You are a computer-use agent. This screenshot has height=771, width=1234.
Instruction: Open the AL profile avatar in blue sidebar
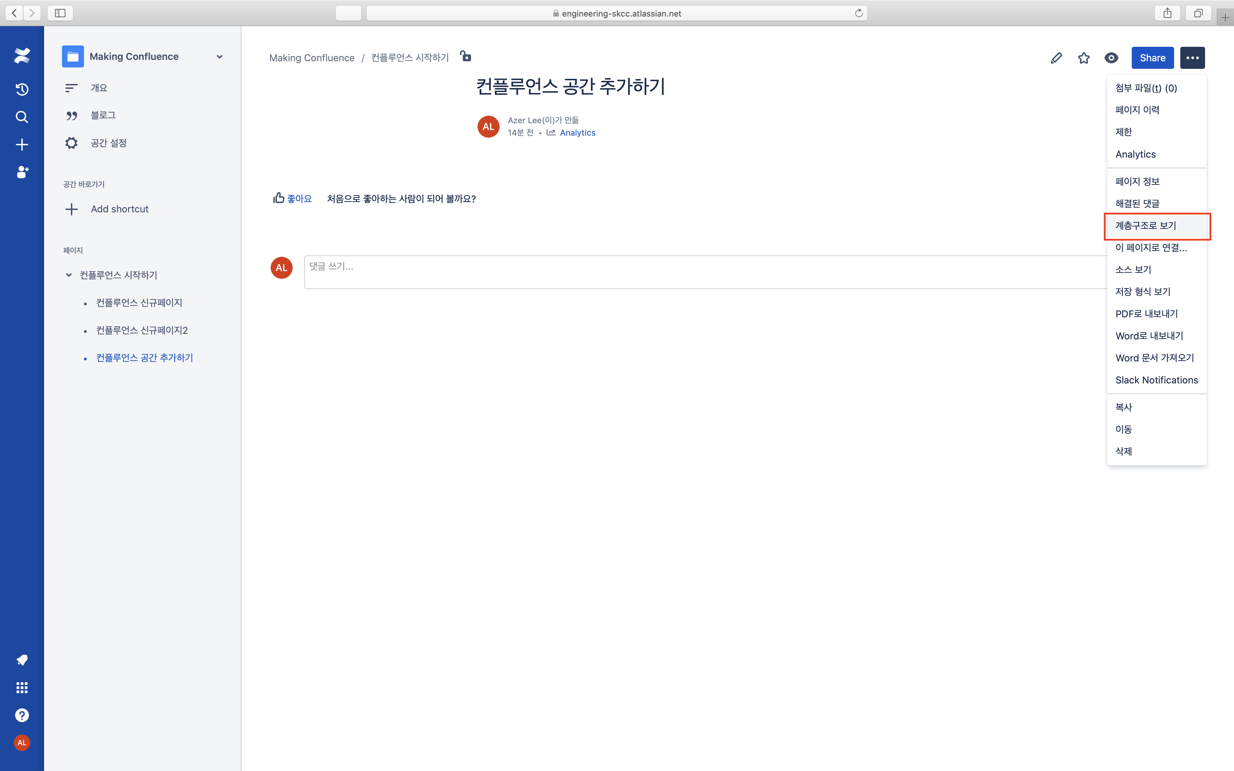tap(22, 742)
